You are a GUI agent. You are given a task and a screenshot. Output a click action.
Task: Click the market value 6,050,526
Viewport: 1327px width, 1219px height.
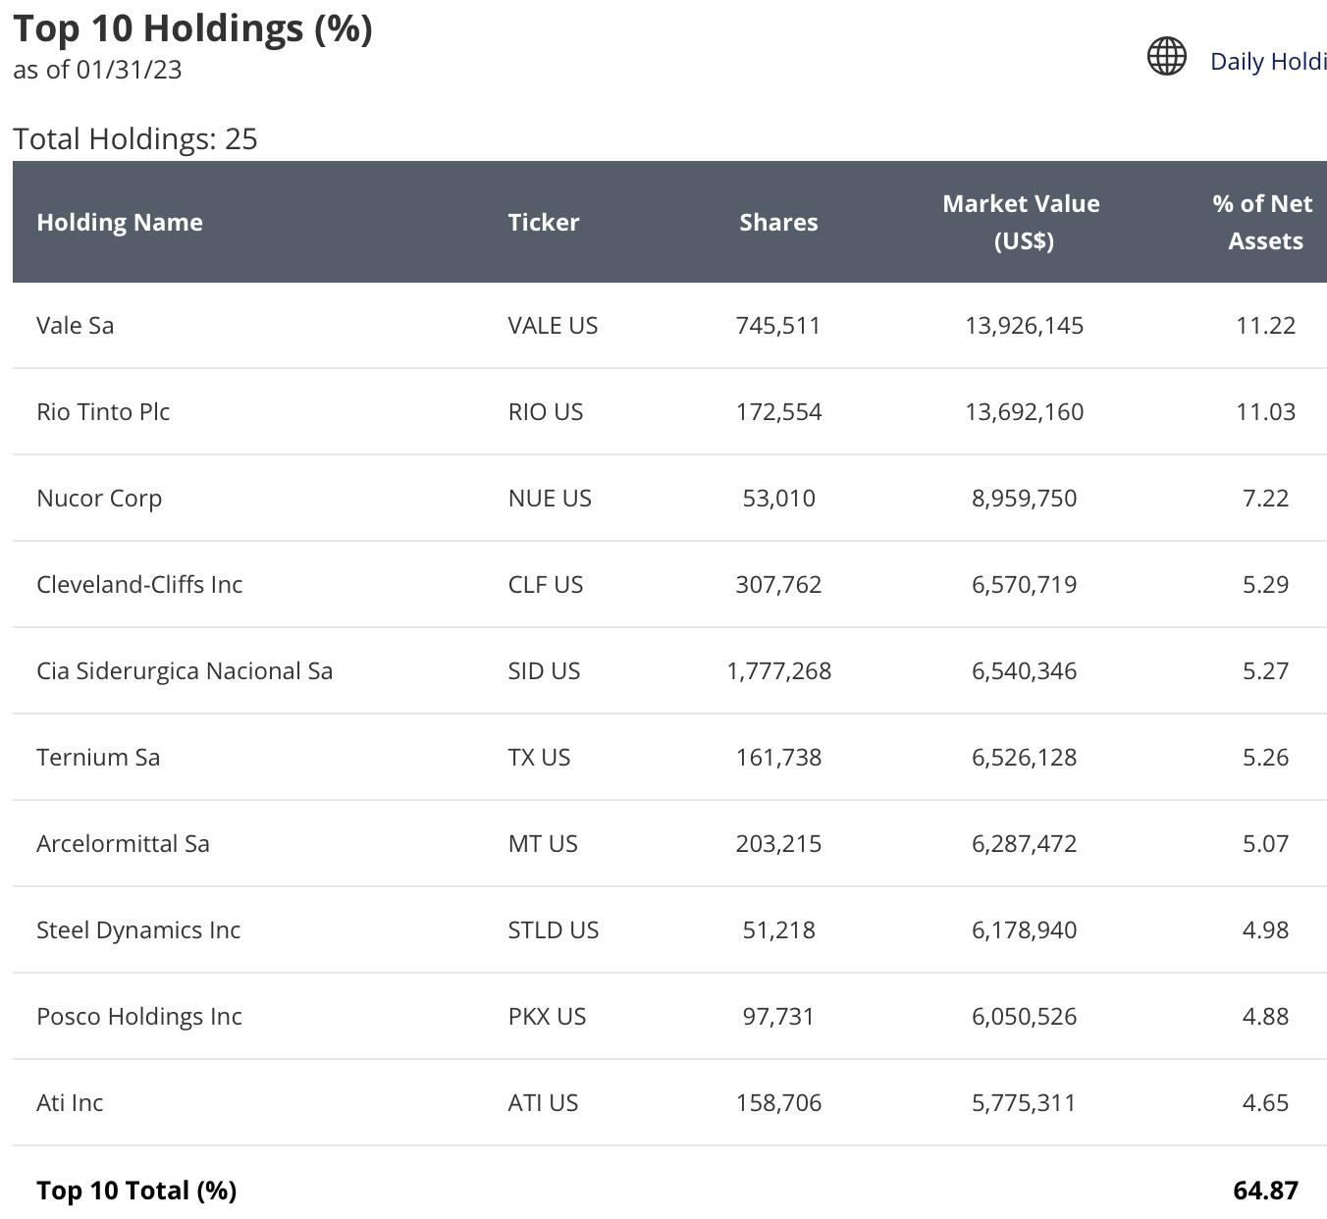click(x=1024, y=1016)
